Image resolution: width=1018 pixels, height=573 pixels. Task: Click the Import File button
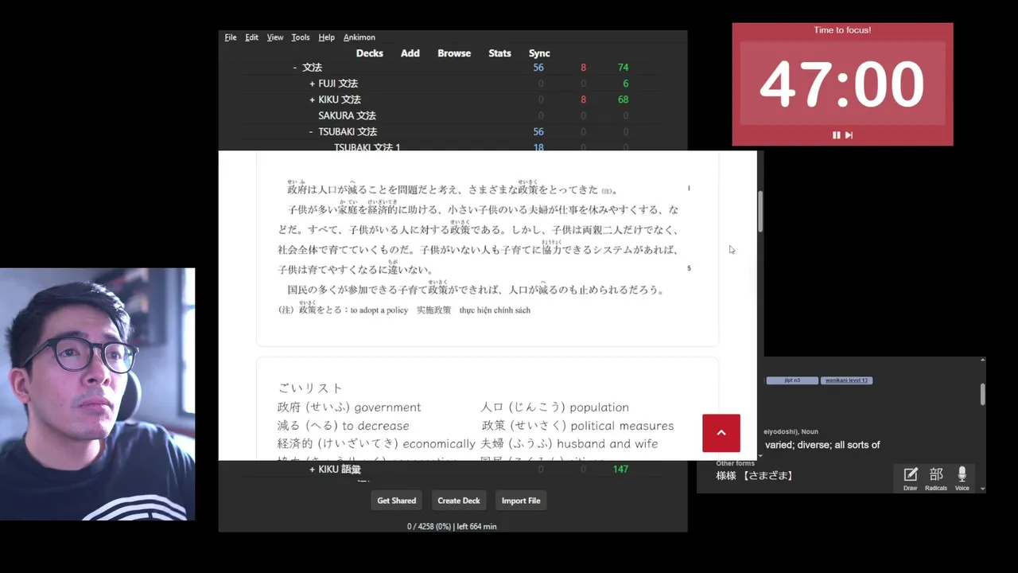pyautogui.click(x=521, y=501)
